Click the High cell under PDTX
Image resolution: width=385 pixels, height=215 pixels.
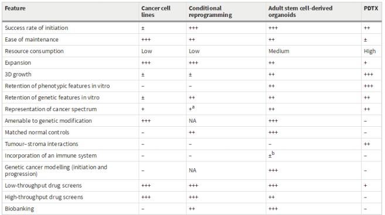point(370,51)
